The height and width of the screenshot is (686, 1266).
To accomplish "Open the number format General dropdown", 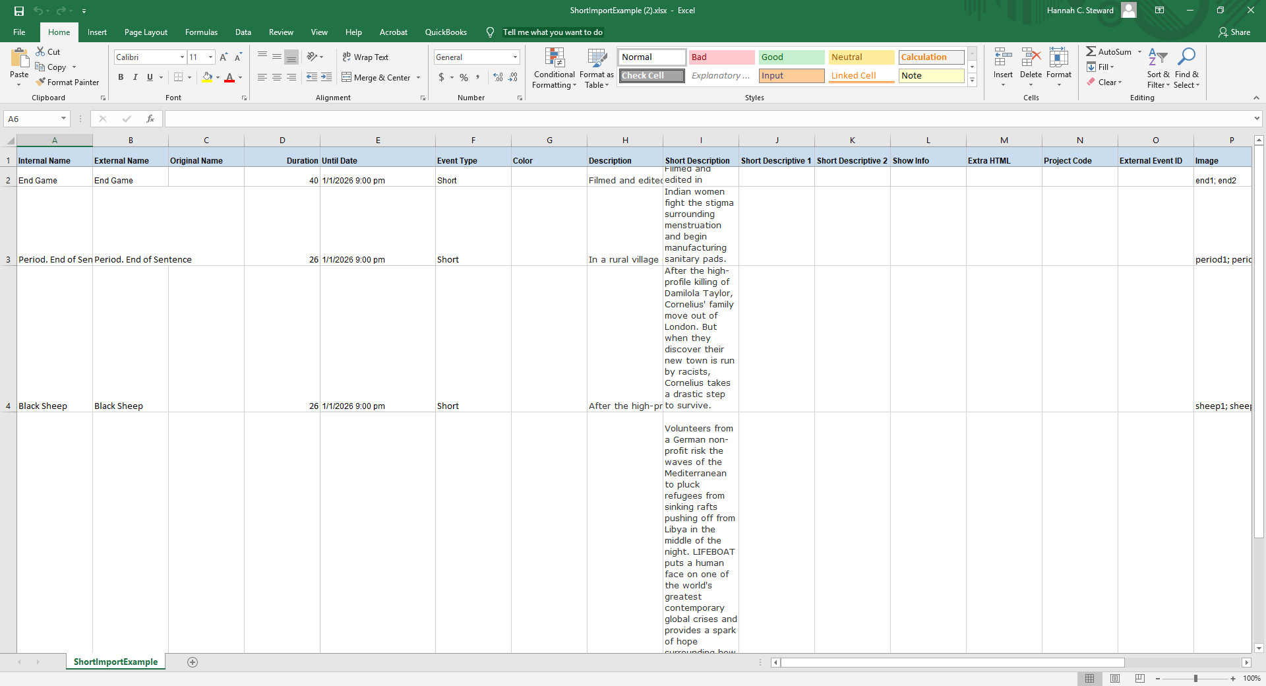I will [515, 57].
